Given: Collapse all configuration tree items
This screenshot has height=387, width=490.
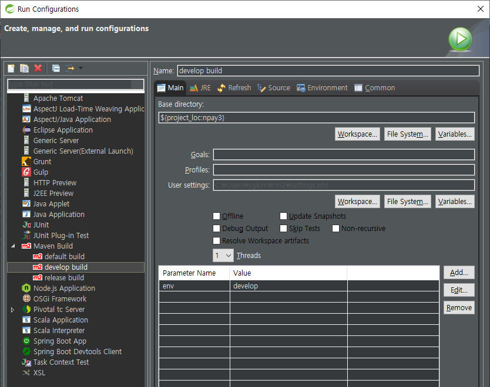Looking at the screenshot, I should [x=56, y=68].
